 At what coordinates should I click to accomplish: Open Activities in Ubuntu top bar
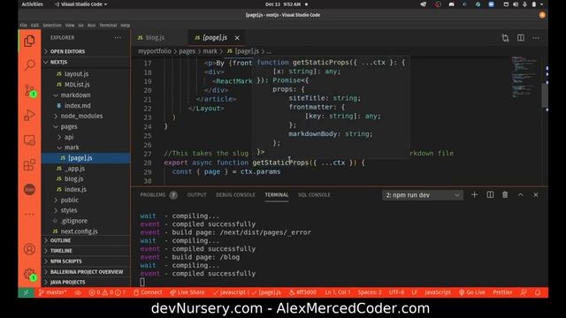[32, 4]
